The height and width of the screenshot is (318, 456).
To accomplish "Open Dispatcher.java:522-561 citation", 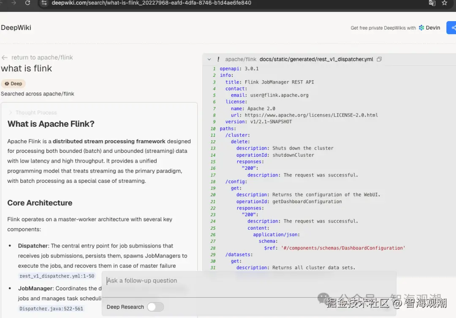I will click(51, 308).
